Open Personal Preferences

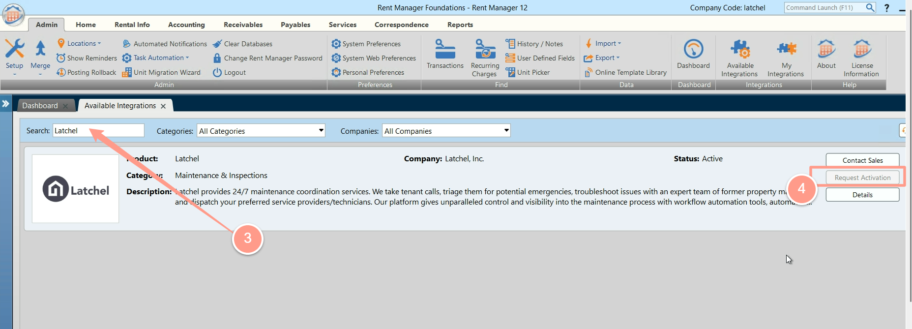(368, 72)
